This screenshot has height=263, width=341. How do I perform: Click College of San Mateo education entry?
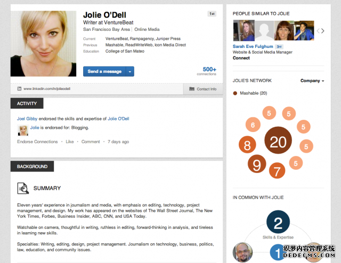click(x=125, y=51)
